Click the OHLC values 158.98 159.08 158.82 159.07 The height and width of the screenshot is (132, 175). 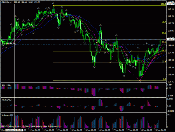(x=27, y=2)
